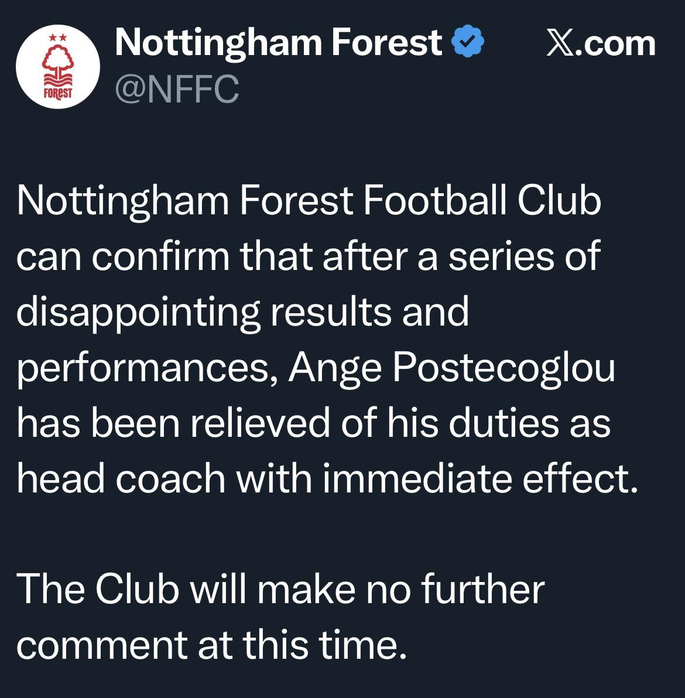The width and height of the screenshot is (685, 698).
Task: Click the Nottingham Forest profile avatar
Action: tap(57, 66)
